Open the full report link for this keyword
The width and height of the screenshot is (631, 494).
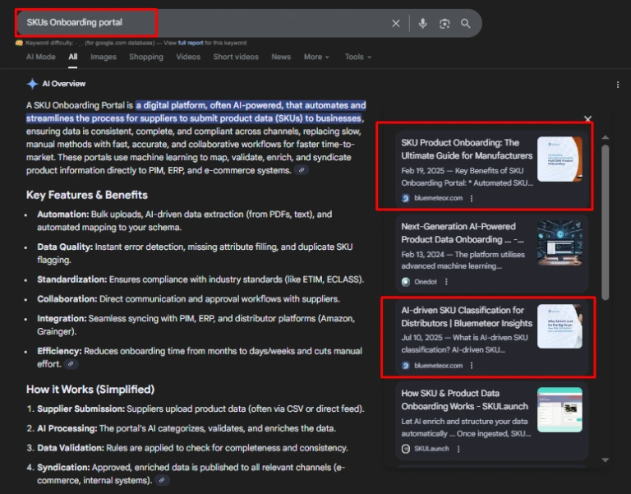click(x=191, y=43)
